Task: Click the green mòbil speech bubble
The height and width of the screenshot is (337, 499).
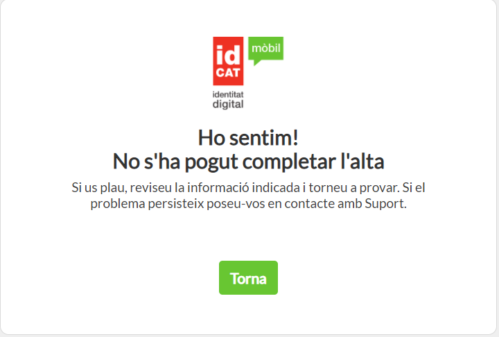Action: (265, 51)
